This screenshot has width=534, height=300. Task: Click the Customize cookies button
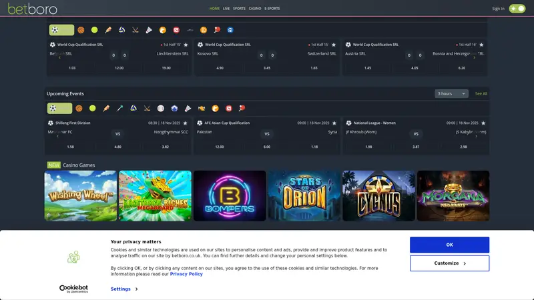coord(449,263)
